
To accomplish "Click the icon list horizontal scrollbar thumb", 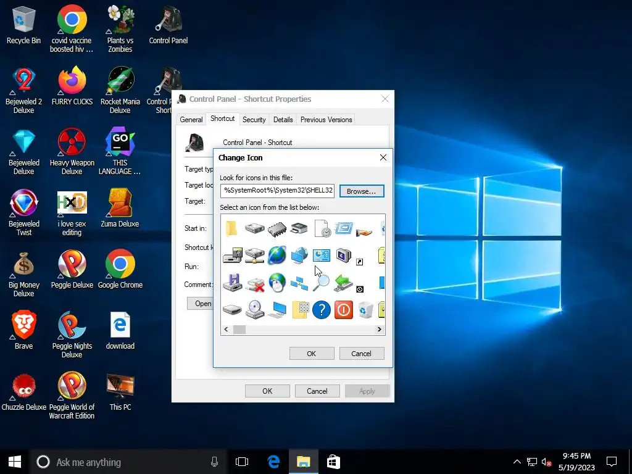I will point(239,330).
